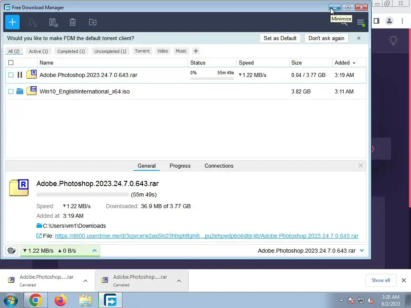Toggle snail mode speed limit icon
Image resolution: width=411 pixels, height=308 pixels.
coord(12,251)
